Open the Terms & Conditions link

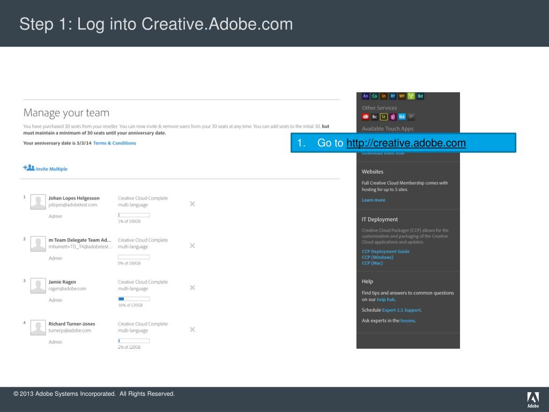115,143
